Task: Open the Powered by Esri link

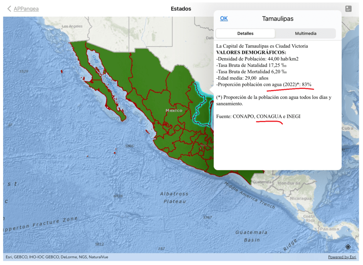Action: tap(342, 257)
